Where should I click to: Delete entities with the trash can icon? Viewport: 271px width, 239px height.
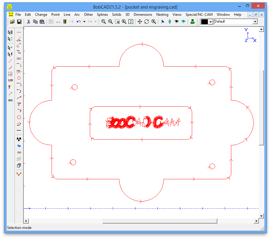[x=65, y=22]
